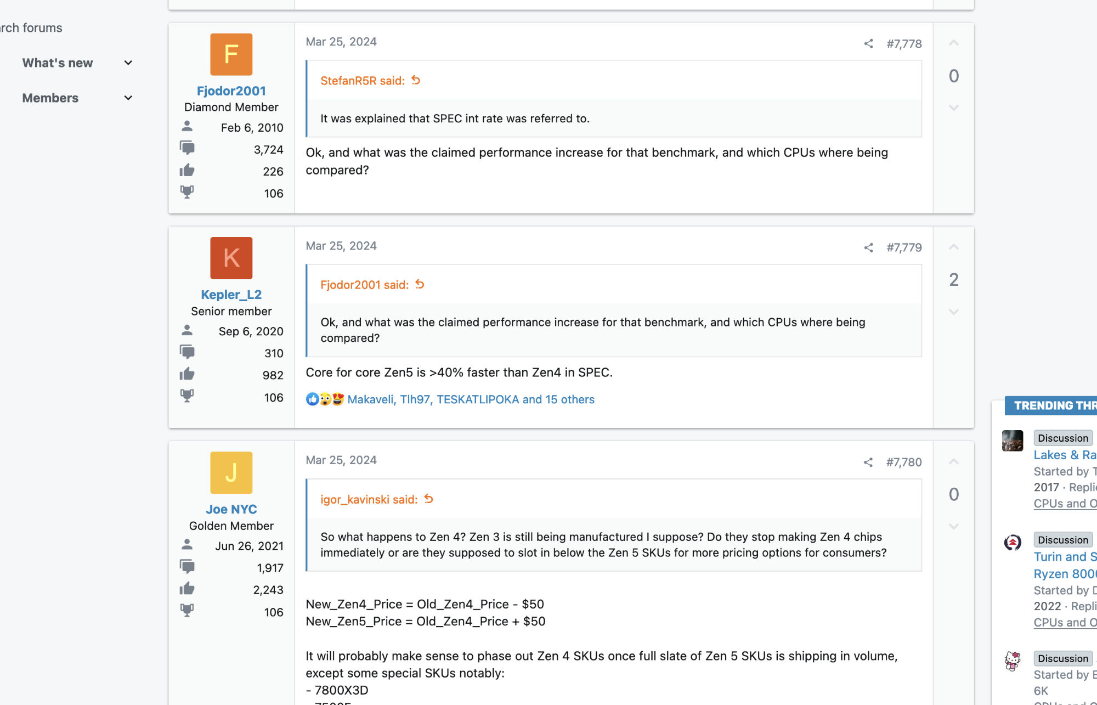This screenshot has height=705, width=1097.
Task: Open trending thread Turin and Ryzen
Action: 1064,565
